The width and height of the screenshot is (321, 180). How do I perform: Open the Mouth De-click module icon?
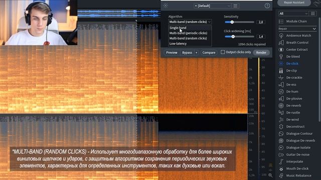point(281,168)
